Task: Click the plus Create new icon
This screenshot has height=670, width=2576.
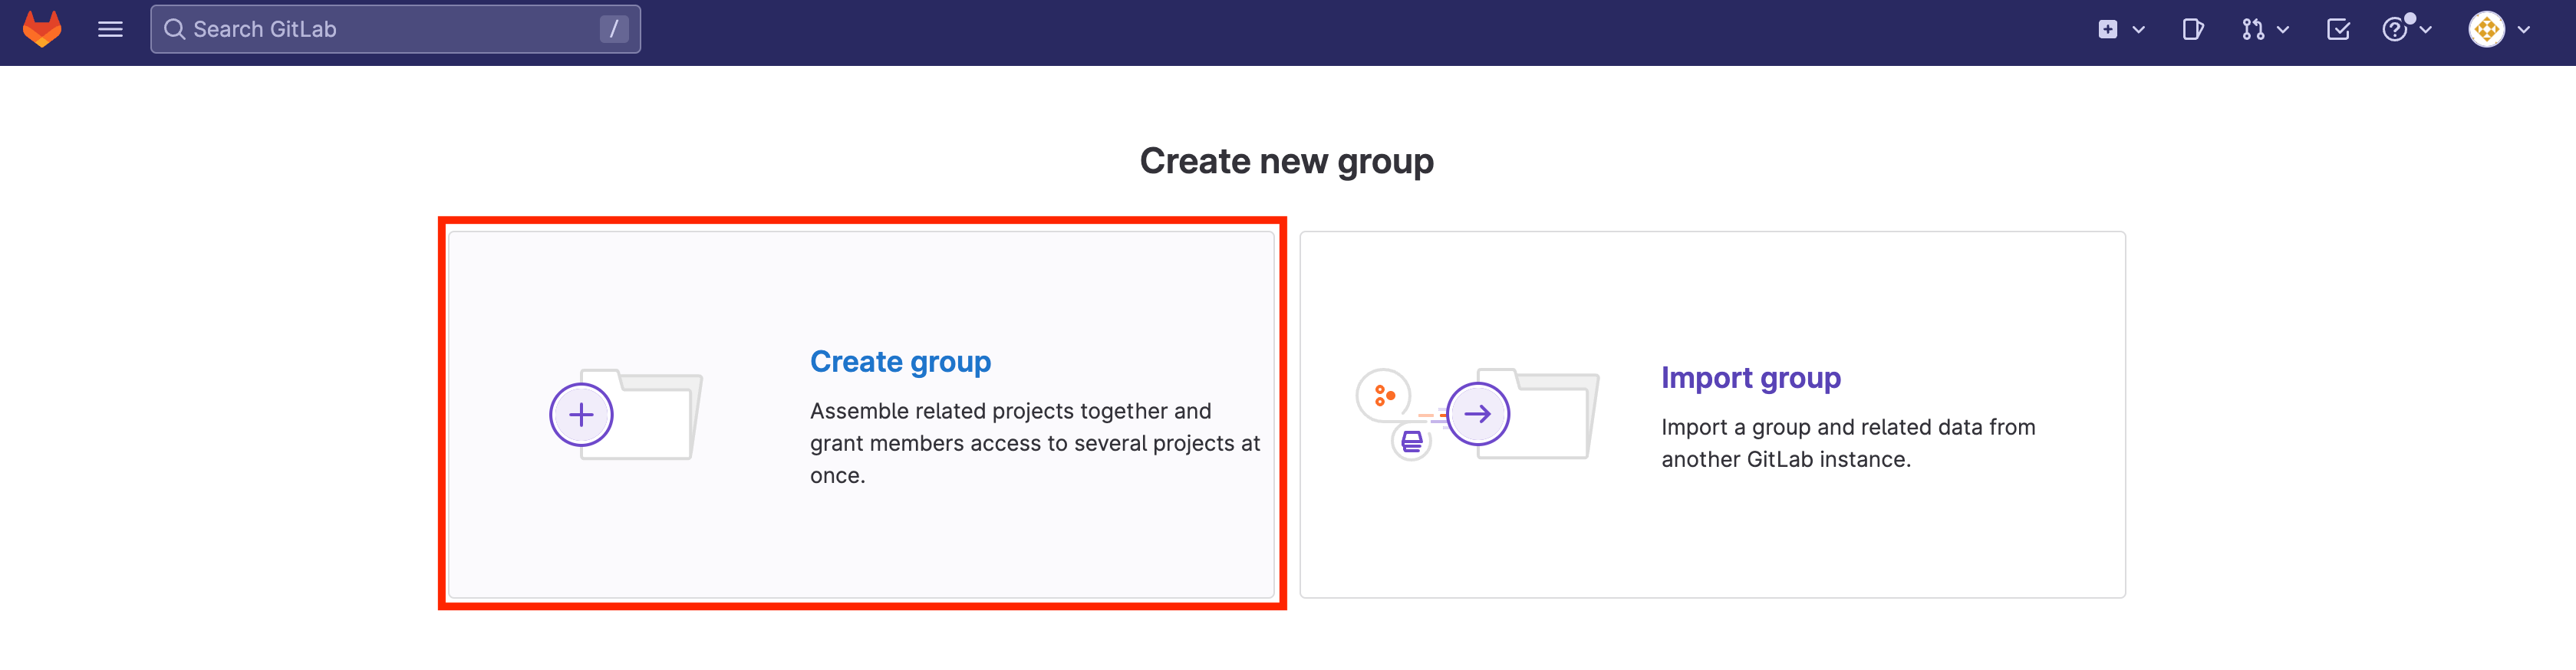Action: pyautogui.click(x=2107, y=29)
